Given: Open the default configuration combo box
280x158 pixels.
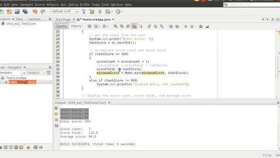Looking at the screenshot, I should (x=64, y=11).
